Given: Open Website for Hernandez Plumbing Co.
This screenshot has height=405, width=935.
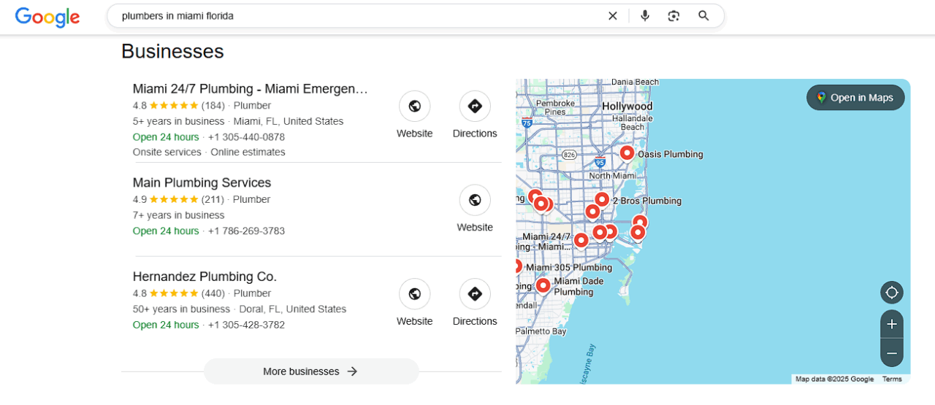Looking at the screenshot, I should [414, 302].
